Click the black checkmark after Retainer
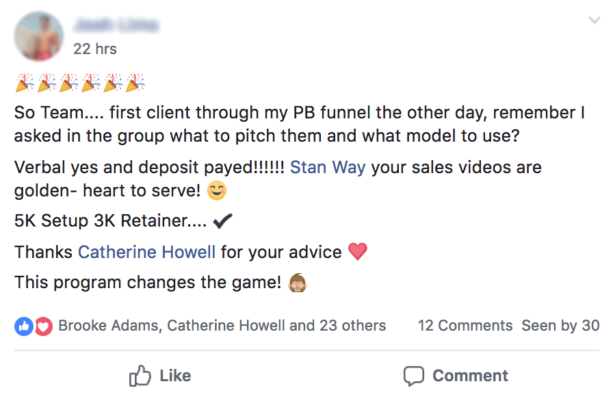 223,222
